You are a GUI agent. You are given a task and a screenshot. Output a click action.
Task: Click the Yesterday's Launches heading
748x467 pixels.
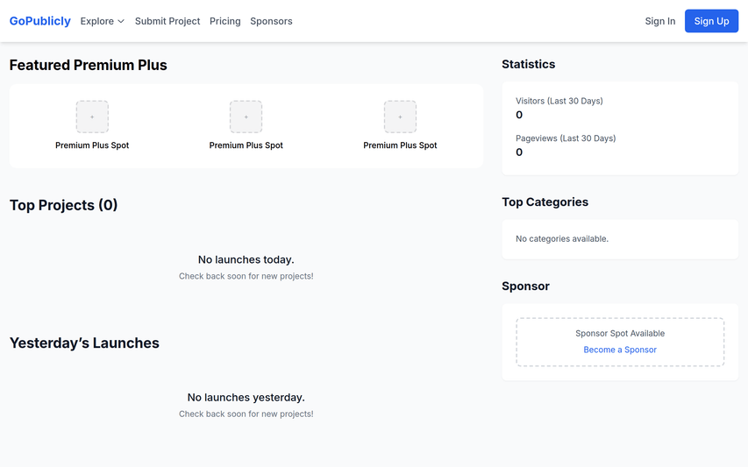pyautogui.click(x=84, y=343)
